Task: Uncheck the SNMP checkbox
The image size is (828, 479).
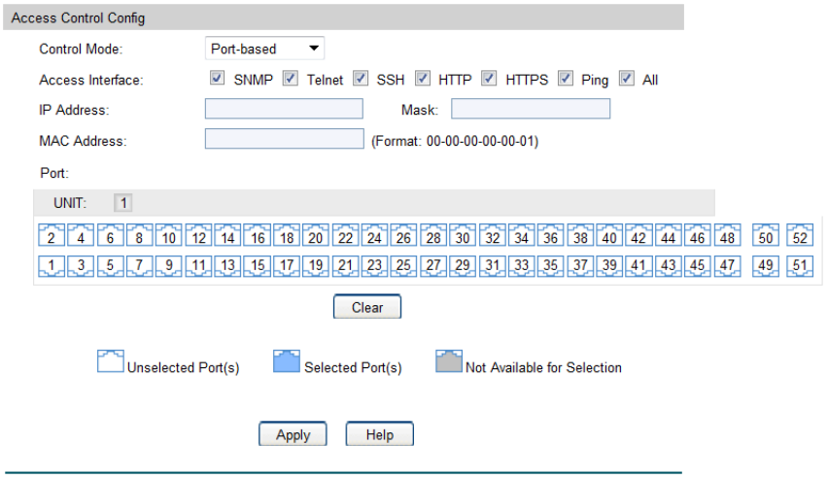Action: click(215, 79)
